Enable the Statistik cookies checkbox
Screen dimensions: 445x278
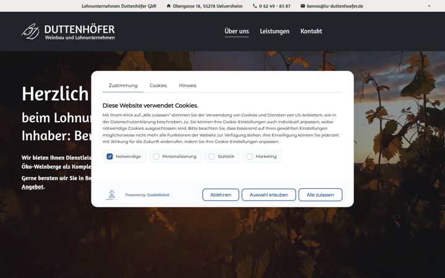(212, 156)
